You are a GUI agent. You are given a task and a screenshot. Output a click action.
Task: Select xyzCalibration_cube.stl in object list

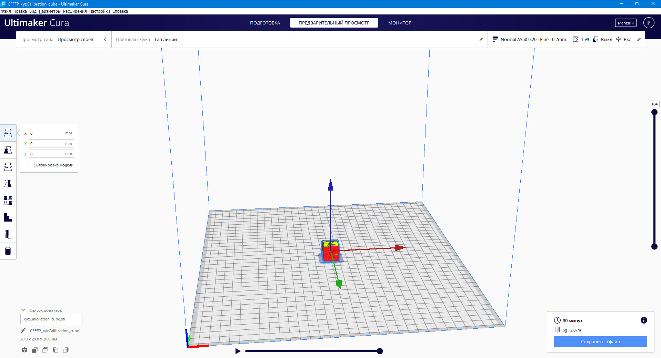click(x=51, y=319)
